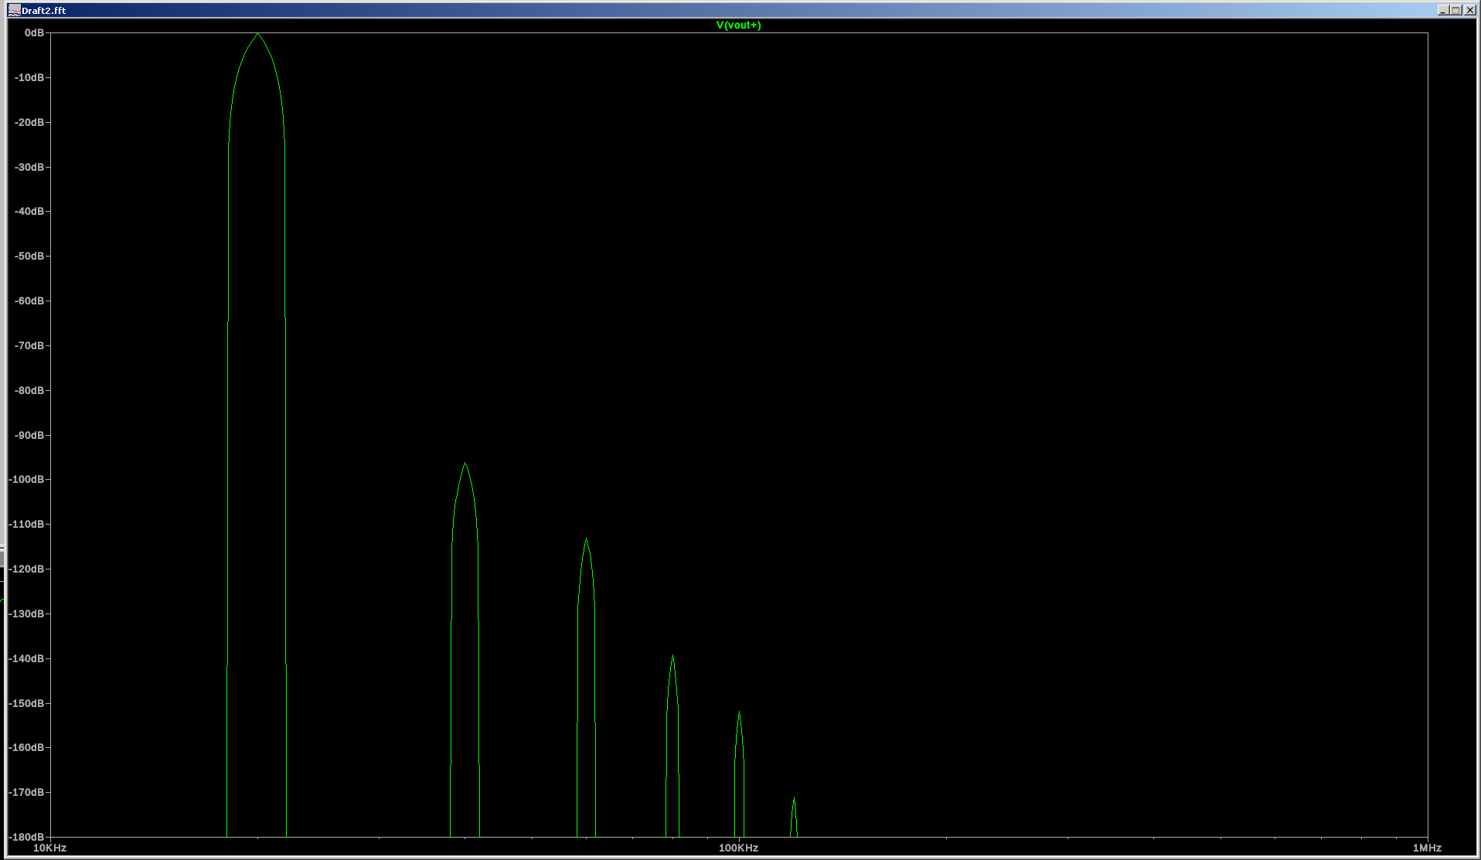Click the 1MHz frequency axis label
1481x860 pixels.
1427,848
